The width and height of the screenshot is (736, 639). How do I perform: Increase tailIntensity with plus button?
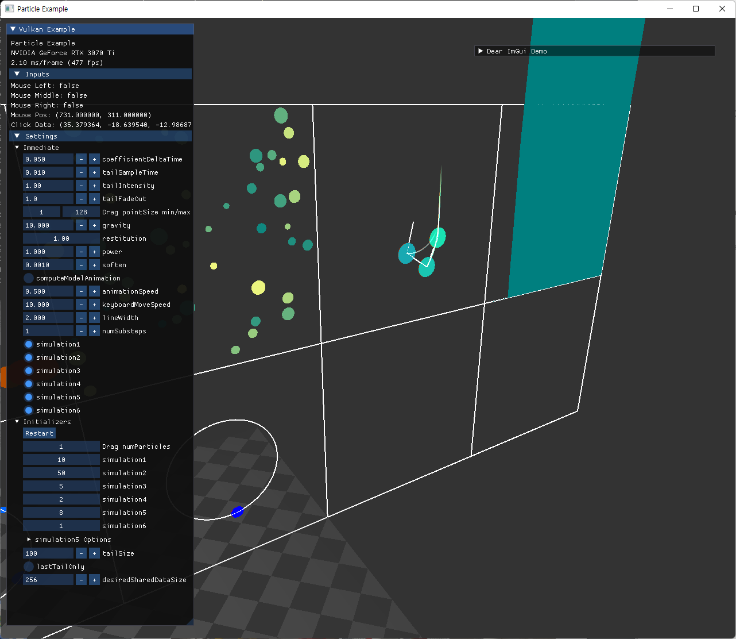coord(94,186)
